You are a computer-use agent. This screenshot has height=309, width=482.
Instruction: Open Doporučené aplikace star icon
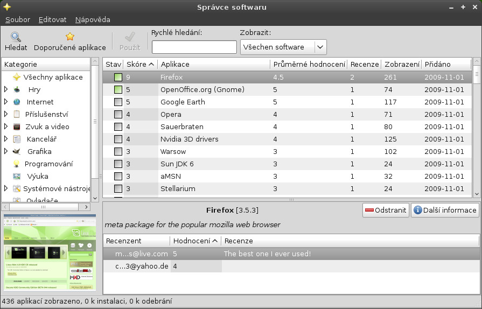pos(70,37)
